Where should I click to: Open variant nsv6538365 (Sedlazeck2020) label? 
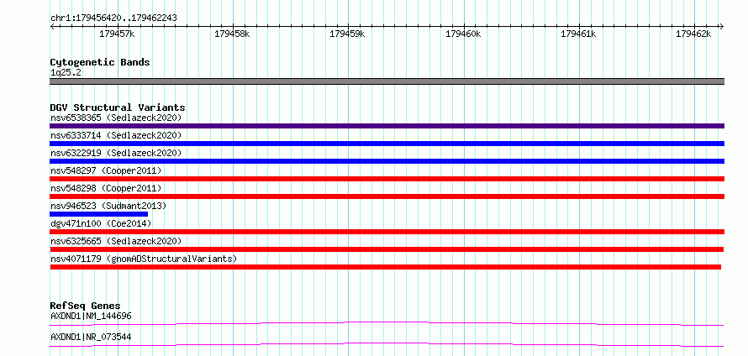click(116, 118)
